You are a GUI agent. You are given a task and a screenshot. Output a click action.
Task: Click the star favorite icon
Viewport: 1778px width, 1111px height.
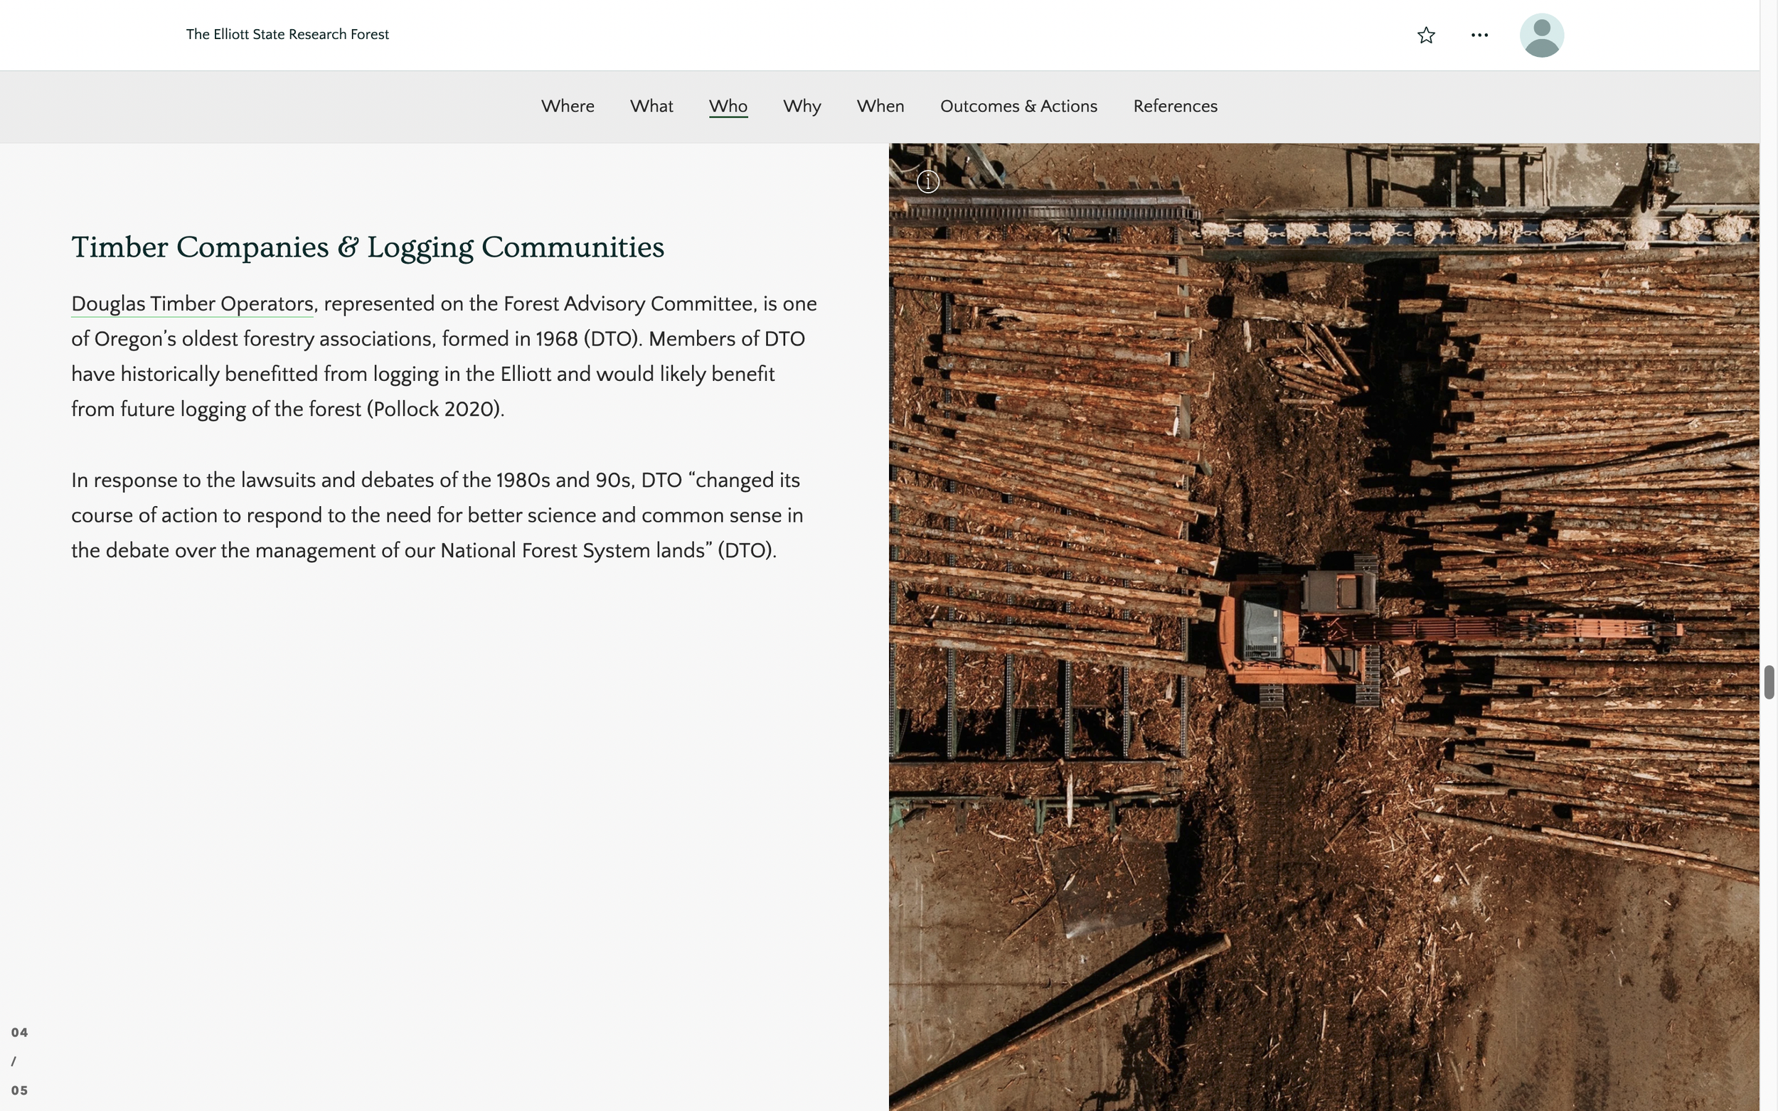pyautogui.click(x=1425, y=36)
